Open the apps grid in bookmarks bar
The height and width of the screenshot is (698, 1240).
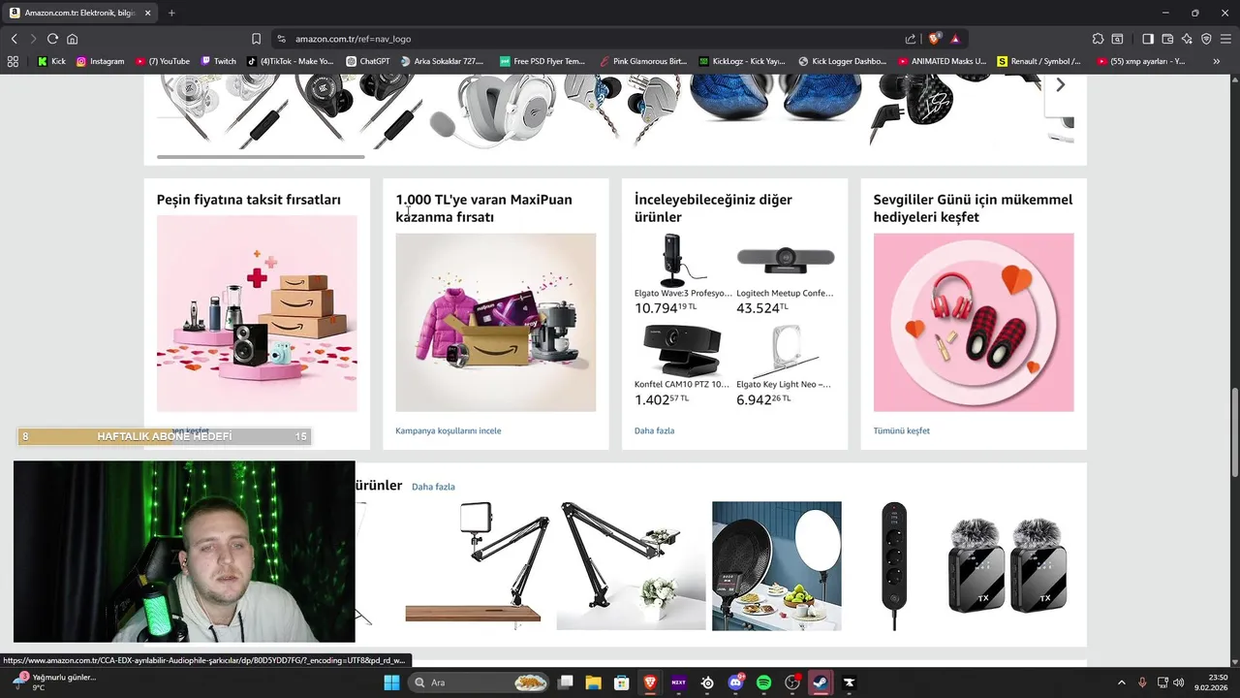tap(13, 61)
